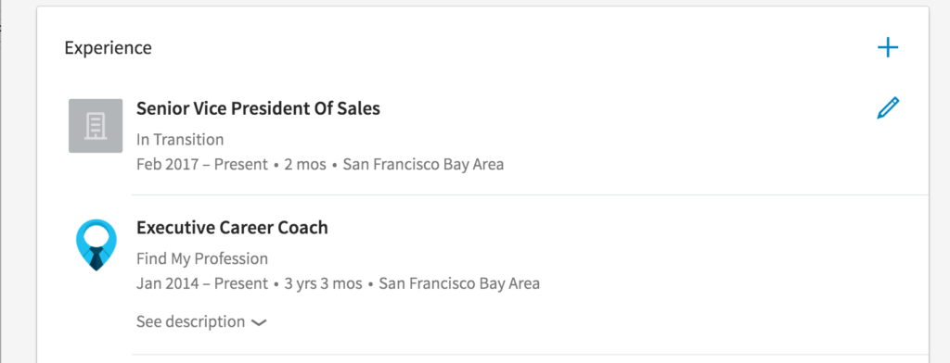The height and width of the screenshot is (363, 950).
Task: Open the gray company placeholder logo
Action: click(x=96, y=126)
